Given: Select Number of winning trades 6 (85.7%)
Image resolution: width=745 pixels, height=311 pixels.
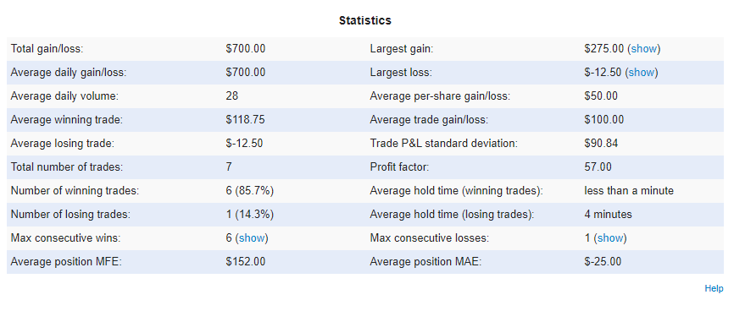Looking at the screenshot, I should point(250,191).
